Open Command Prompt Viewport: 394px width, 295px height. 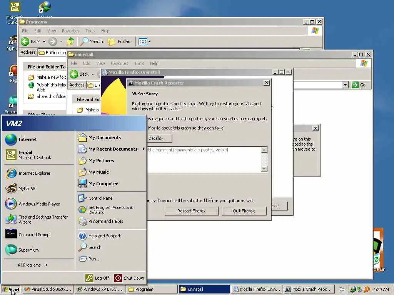pyautogui.click(x=39, y=235)
